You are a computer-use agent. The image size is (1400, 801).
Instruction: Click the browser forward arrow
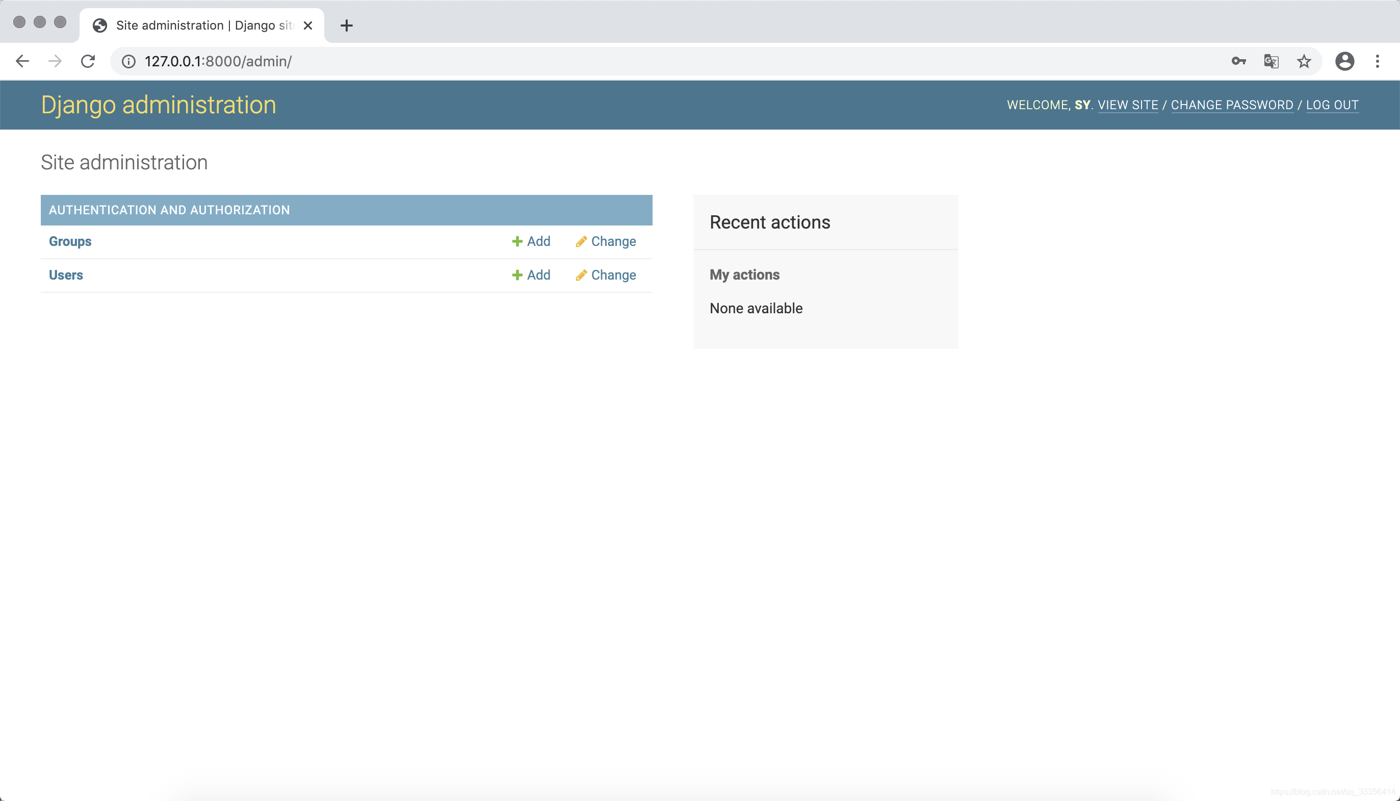[x=55, y=61]
